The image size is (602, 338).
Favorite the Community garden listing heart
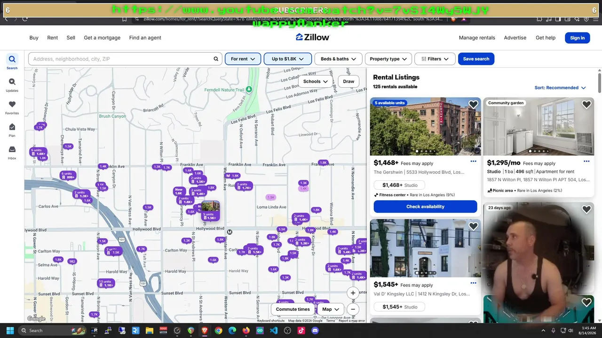coord(586,105)
